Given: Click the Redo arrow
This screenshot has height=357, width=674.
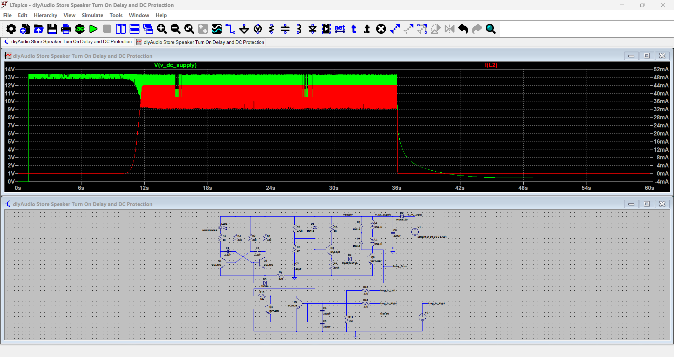Looking at the screenshot, I should click(x=477, y=29).
